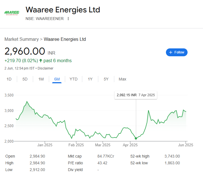Click the +219.70 (8.02%) change text
The width and height of the screenshot is (203, 175).
coord(21,60)
